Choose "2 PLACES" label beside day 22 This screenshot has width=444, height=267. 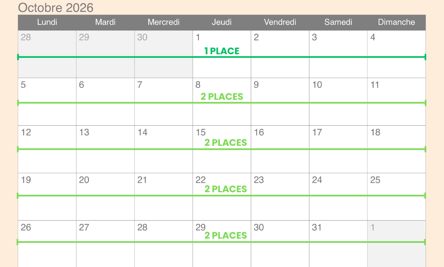coord(226,189)
